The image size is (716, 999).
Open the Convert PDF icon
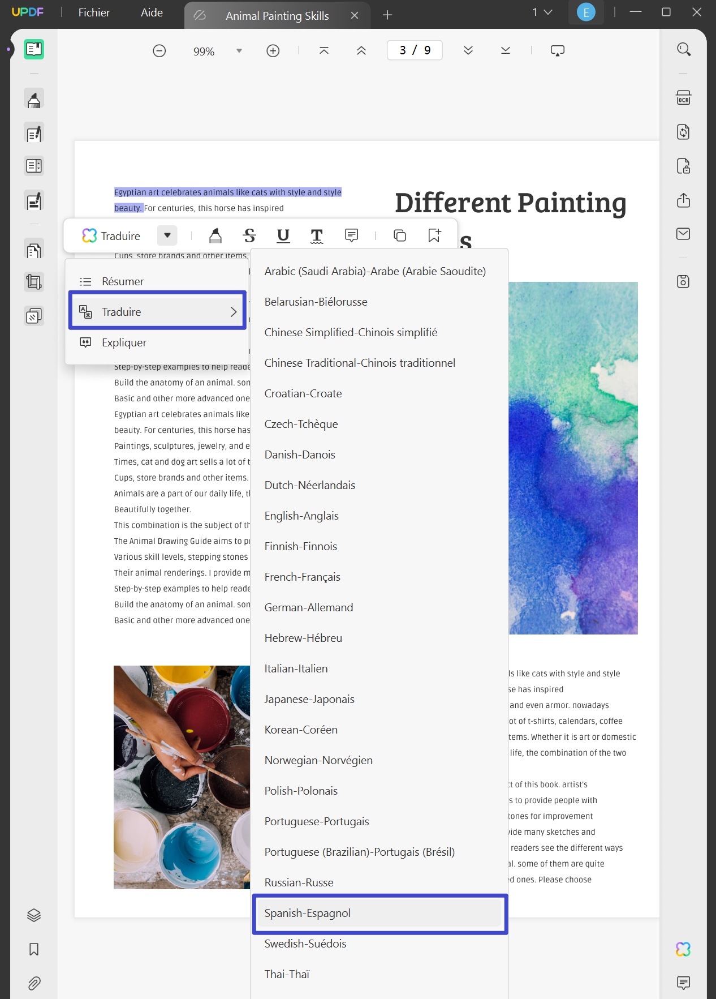(683, 132)
